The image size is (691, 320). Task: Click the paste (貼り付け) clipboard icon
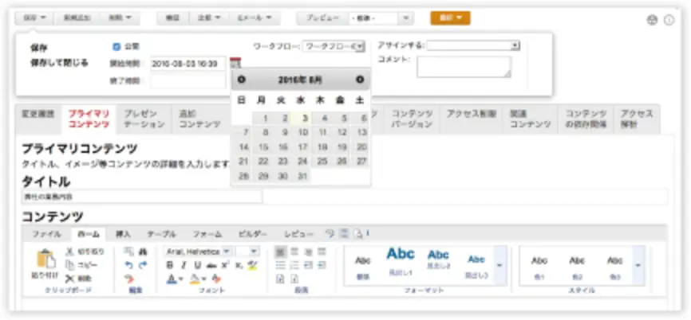(43, 260)
